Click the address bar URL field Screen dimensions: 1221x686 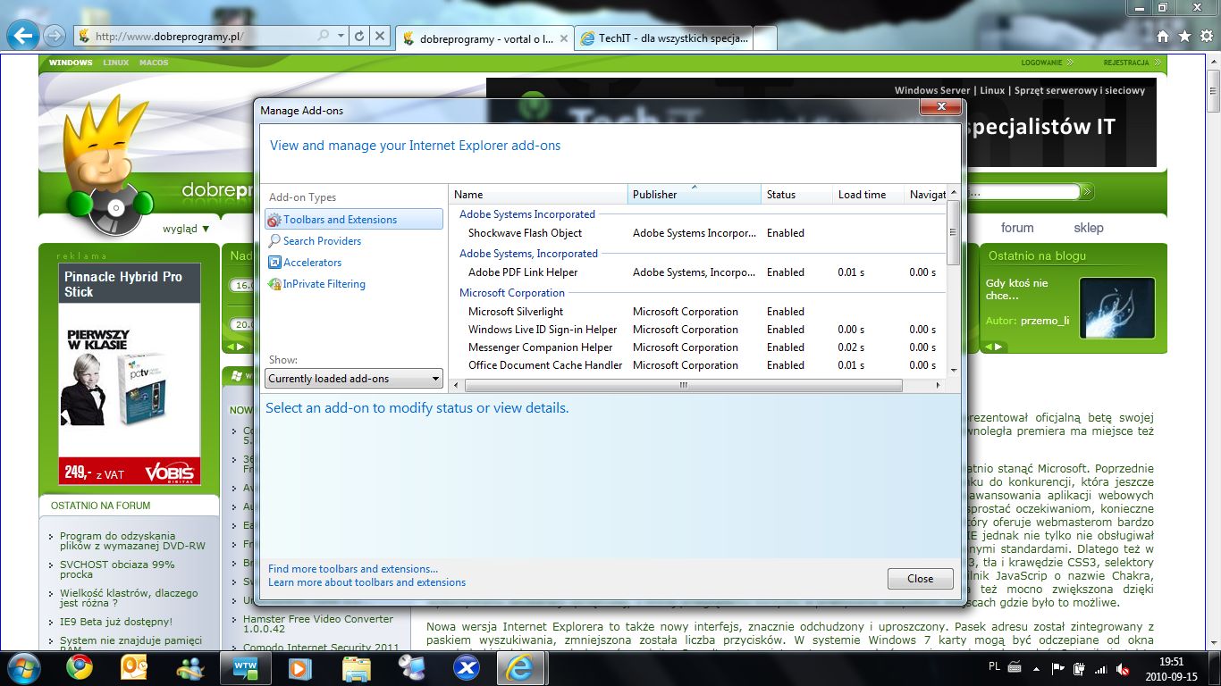(204, 37)
